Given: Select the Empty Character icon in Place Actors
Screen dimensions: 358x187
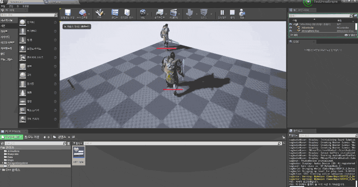Looking at the screenshot, I should 22,31.
